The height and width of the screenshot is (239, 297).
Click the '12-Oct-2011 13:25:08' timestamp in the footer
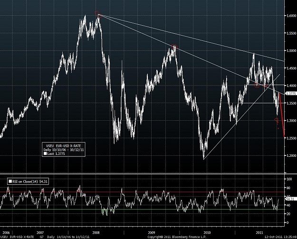280,237
